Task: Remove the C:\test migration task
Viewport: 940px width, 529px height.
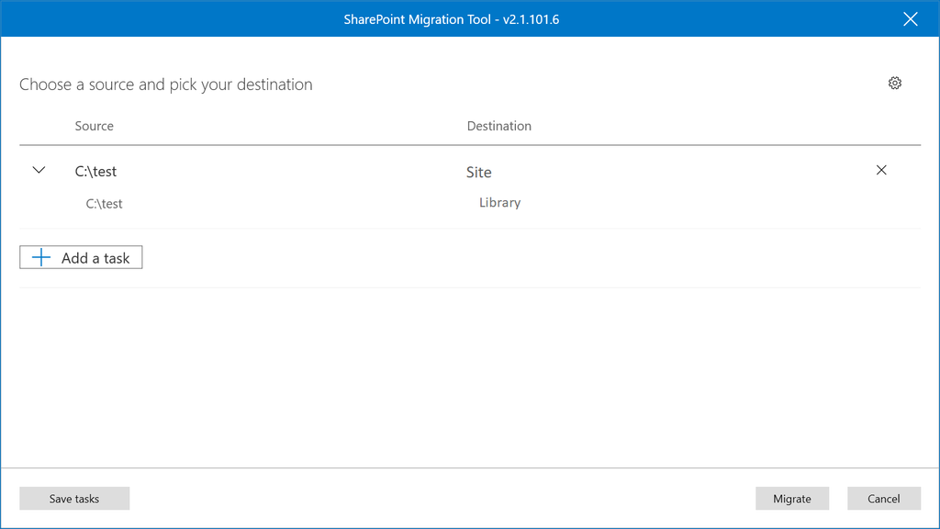Action: point(881,170)
